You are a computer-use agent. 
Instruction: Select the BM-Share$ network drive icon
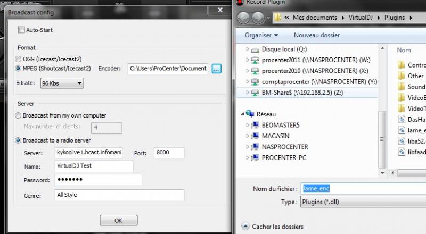point(256,92)
